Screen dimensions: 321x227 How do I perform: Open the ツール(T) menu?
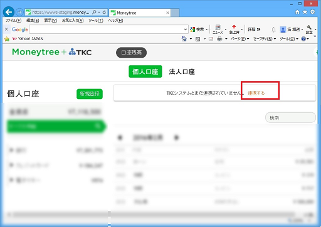(x=96, y=21)
